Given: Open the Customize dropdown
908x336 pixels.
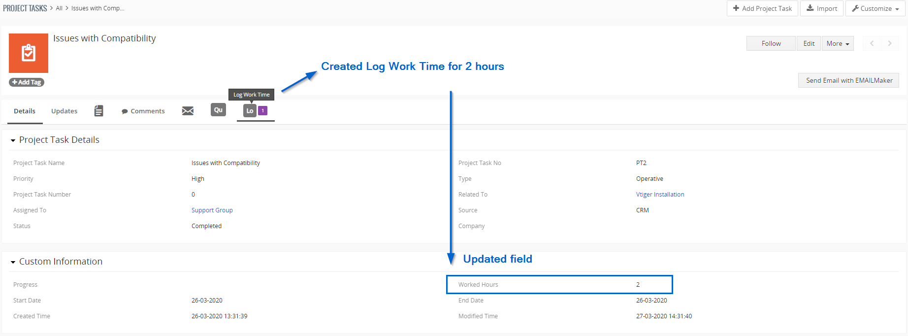Looking at the screenshot, I should [x=875, y=8].
